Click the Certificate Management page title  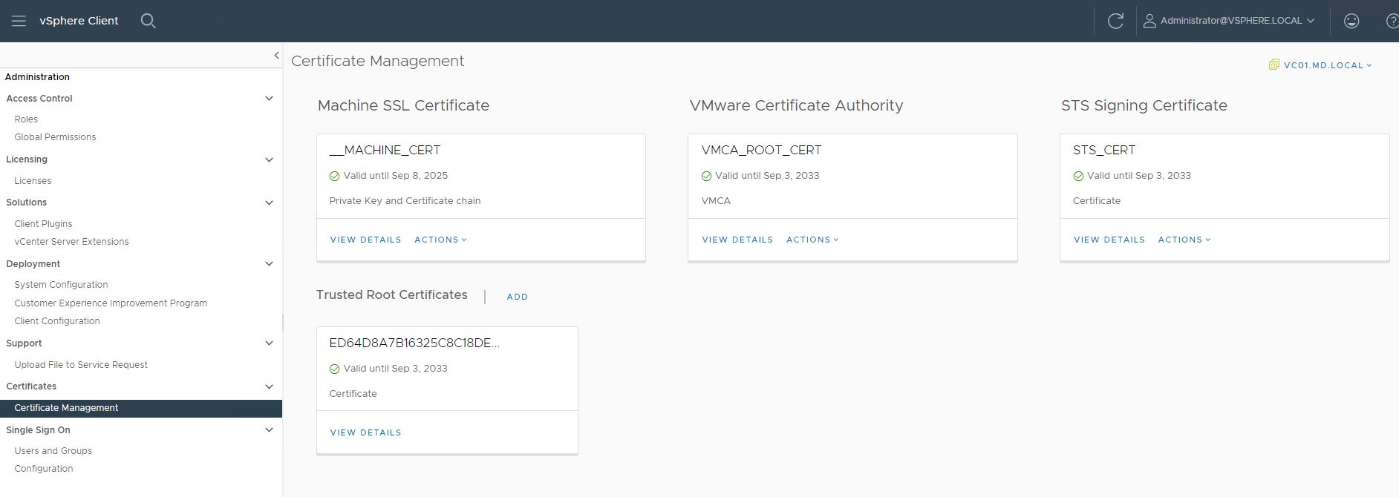(377, 61)
